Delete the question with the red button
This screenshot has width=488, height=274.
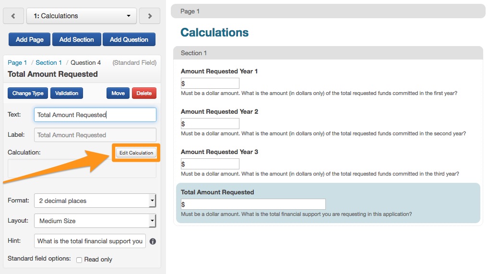point(144,93)
